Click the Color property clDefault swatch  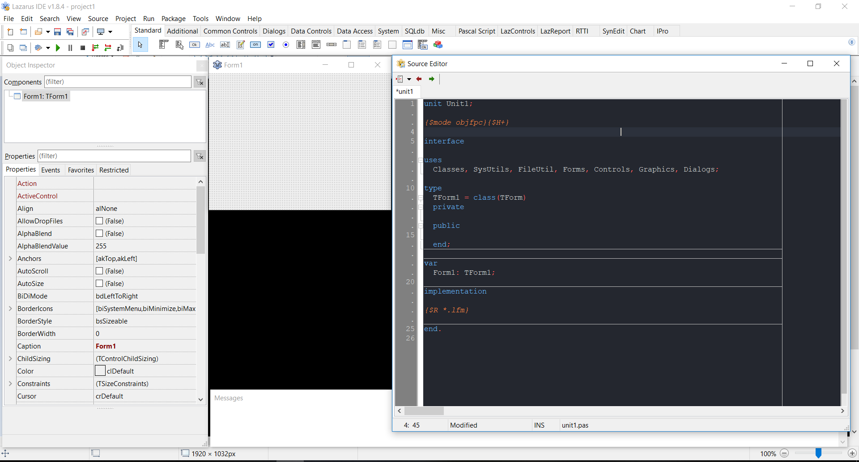point(100,371)
